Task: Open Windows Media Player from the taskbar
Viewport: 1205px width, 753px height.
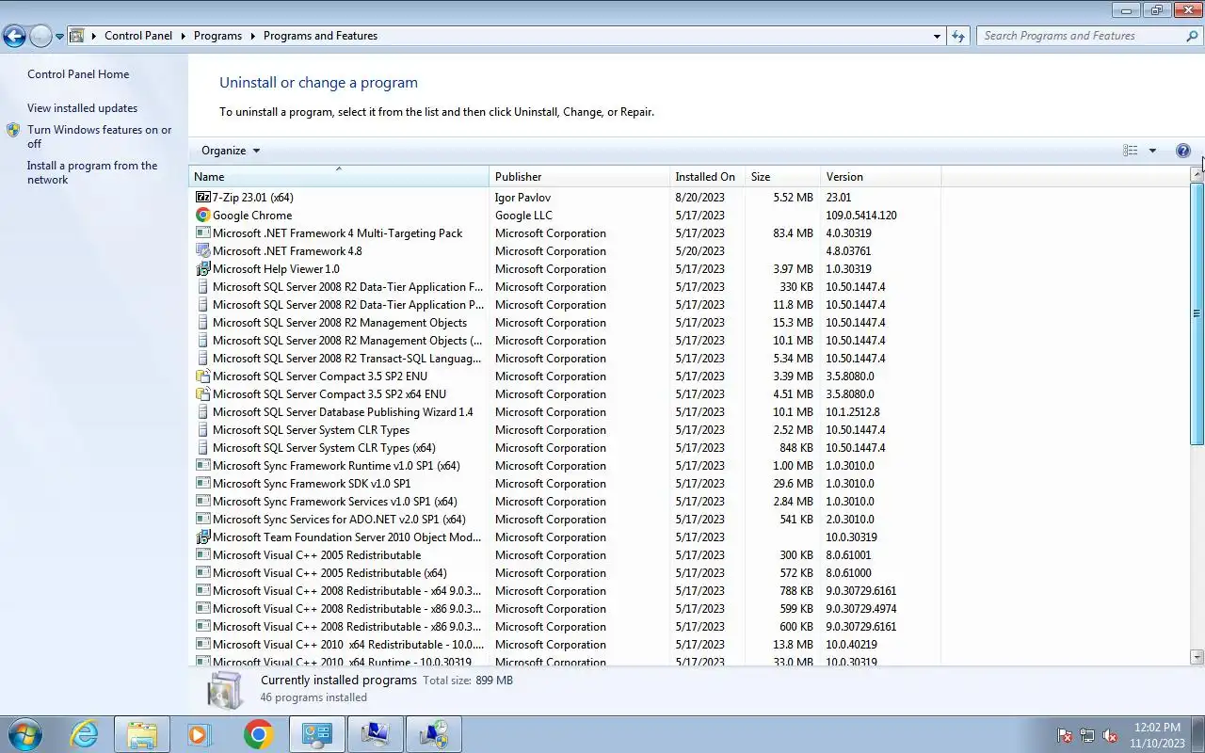Action: tap(200, 734)
